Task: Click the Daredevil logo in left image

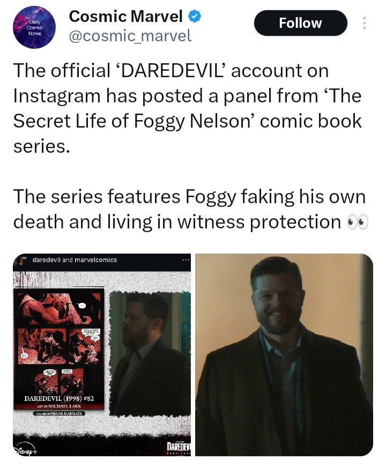Action: 179,447
